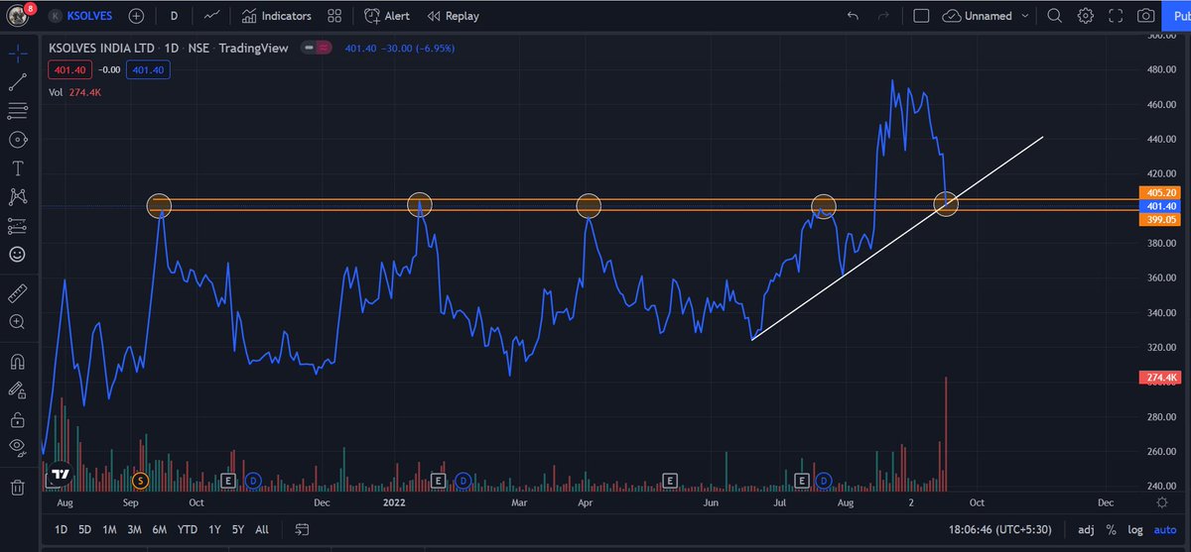Select the ruler measure tool
The width and height of the screenshot is (1191, 552).
point(17,293)
